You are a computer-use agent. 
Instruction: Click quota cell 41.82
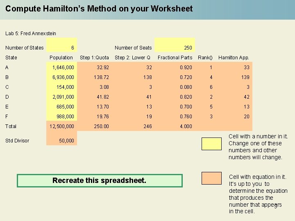tap(103, 97)
